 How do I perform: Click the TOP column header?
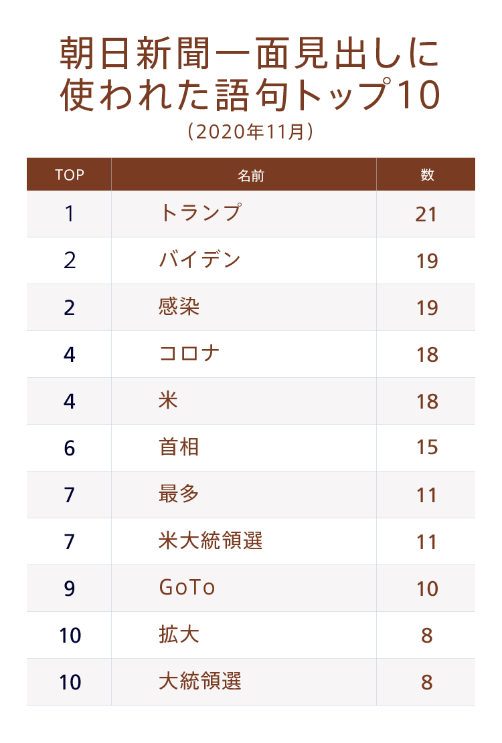[70, 175]
